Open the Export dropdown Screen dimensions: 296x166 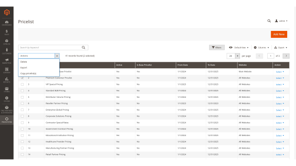pos(281,47)
